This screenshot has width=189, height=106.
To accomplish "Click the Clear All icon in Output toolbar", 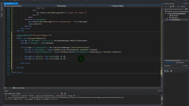I will 62,94.
